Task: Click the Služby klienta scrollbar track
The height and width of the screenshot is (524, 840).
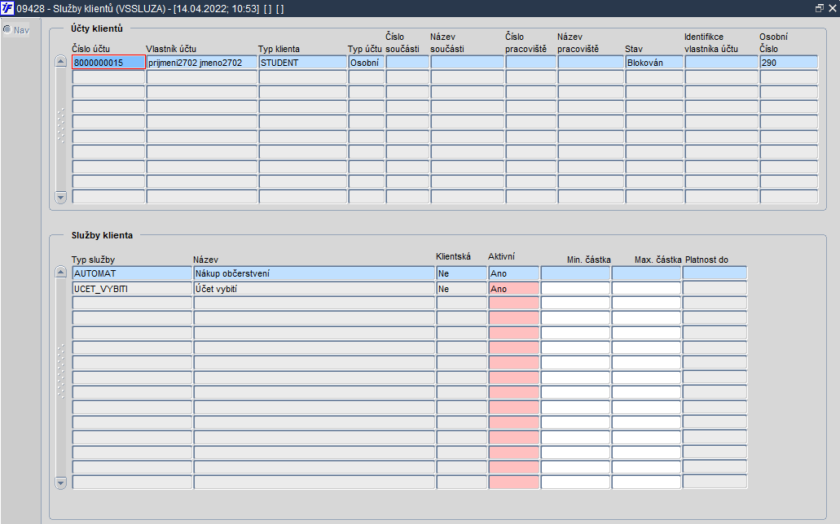Action: [x=60, y=378]
